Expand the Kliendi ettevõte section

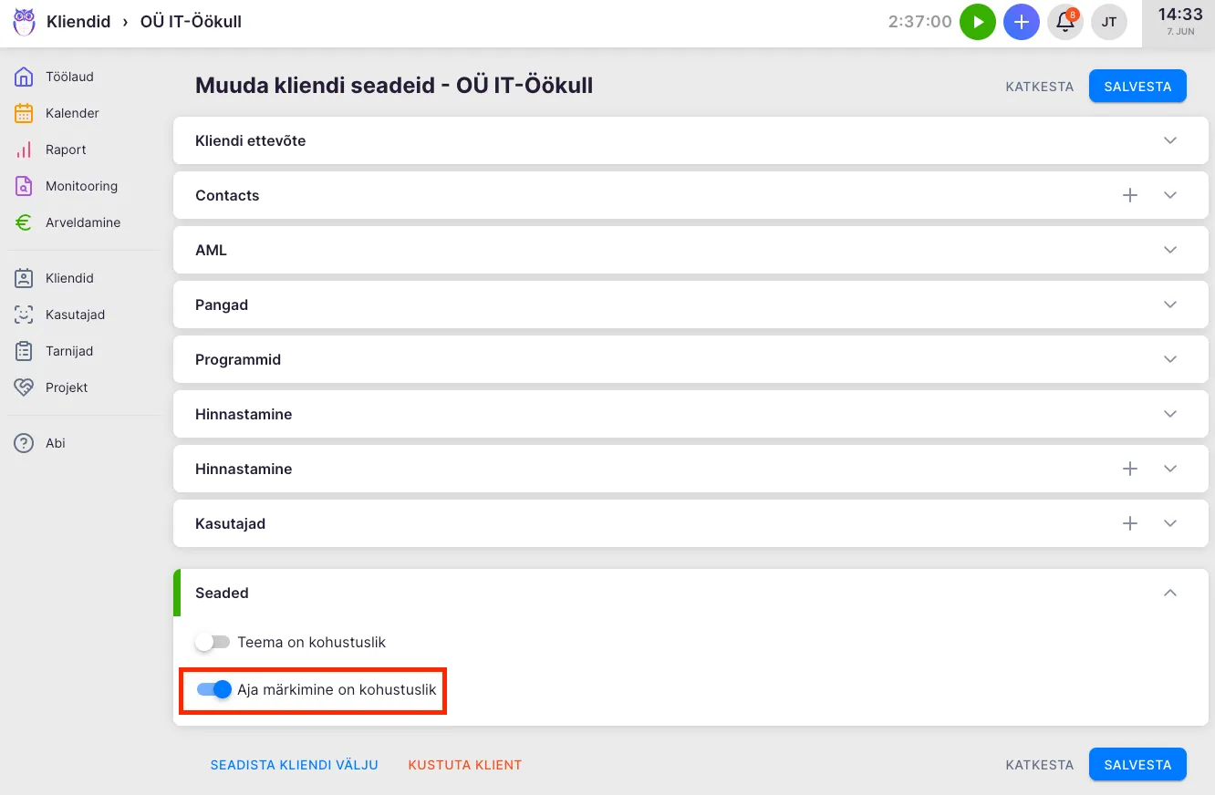pyautogui.click(x=1170, y=140)
